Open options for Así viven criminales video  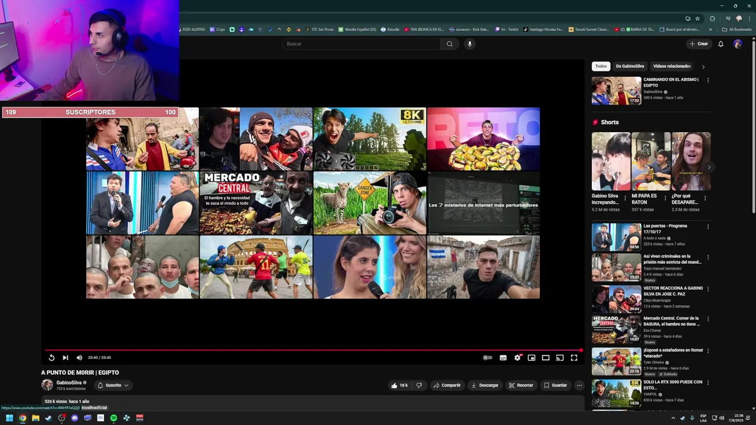pyautogui.click(x=708, y=257)
